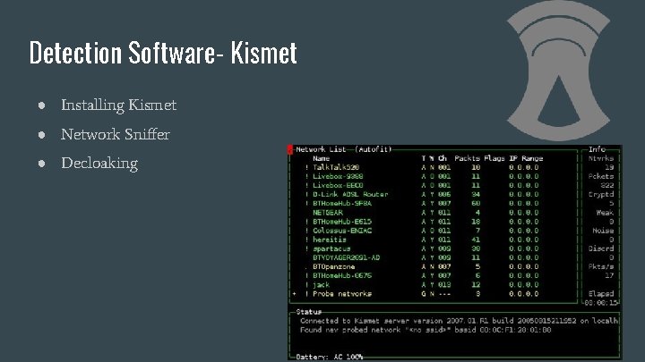Click the 'Ntwrks' info label
This screenshot has height=362, width=645.
coord(601,158)
